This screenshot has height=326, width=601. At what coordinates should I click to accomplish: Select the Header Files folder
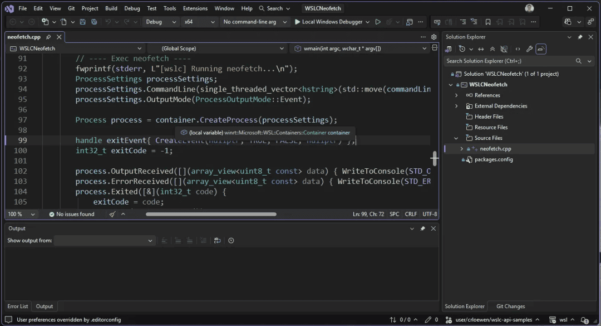pyautogui.click(x=489, y=116)
